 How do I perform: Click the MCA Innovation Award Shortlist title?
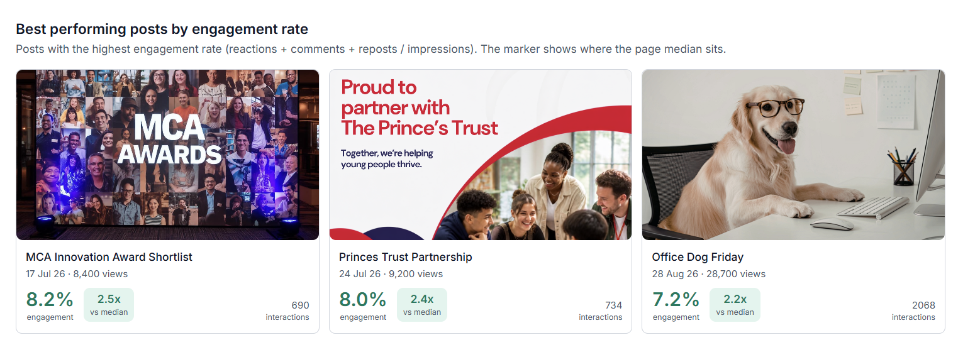(109, 257)
